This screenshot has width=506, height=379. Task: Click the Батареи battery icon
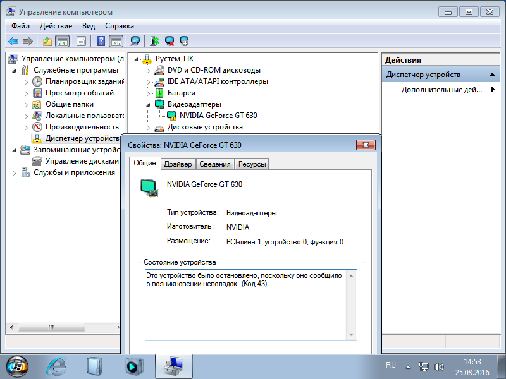point(159,93)
